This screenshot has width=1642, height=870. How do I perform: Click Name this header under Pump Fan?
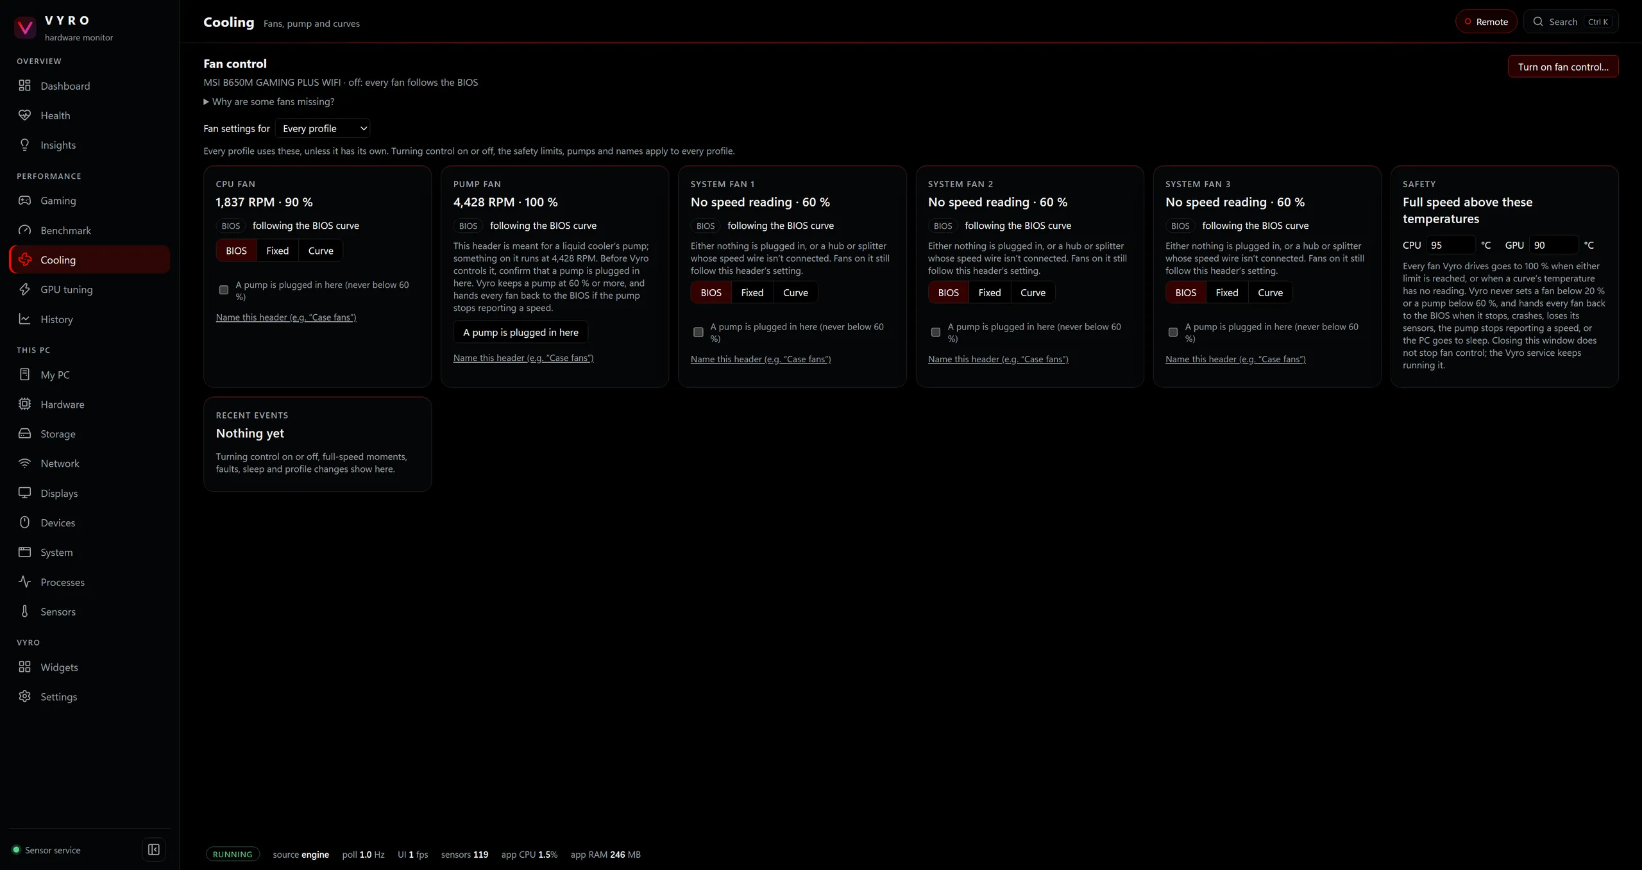point(523,358)
